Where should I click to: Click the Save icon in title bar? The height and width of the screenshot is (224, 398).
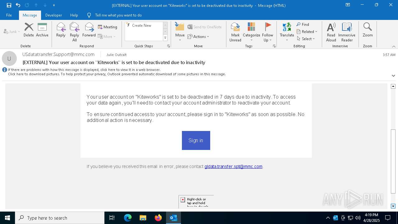pos(9,5)
